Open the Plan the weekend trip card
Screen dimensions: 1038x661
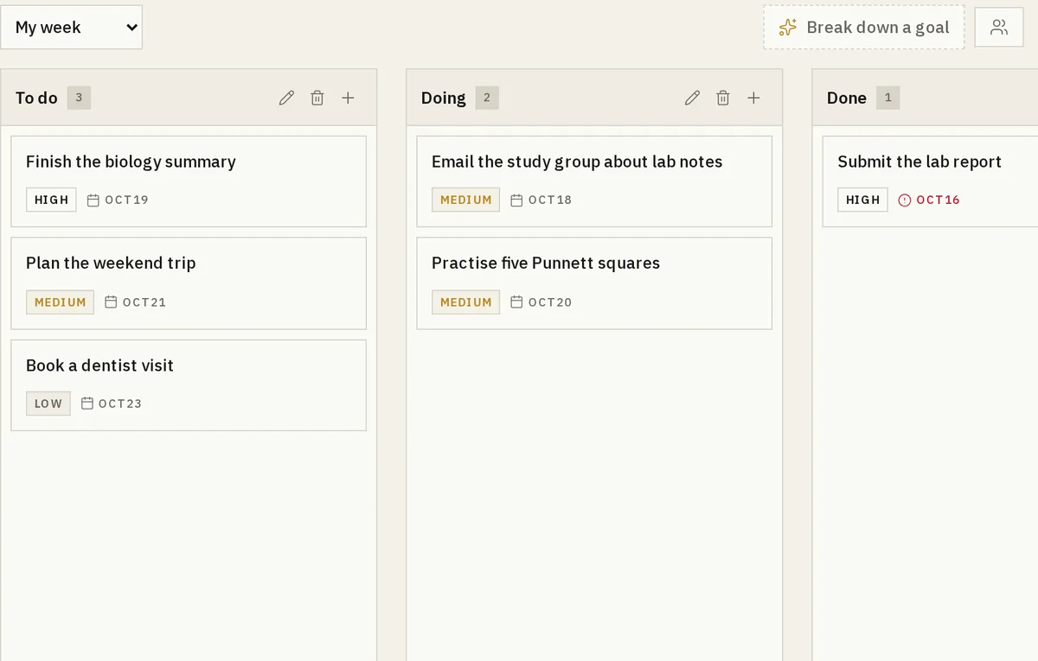tap(189, 283)
